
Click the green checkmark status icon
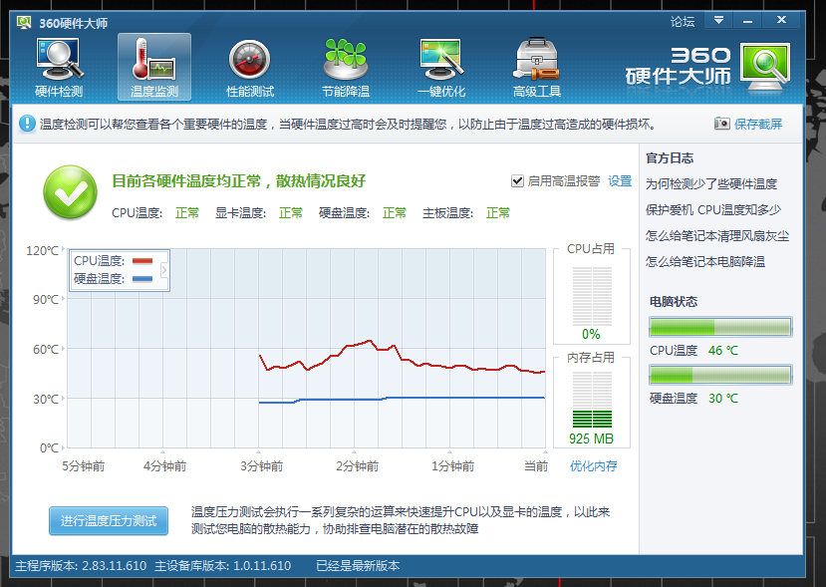pos(70,192)
